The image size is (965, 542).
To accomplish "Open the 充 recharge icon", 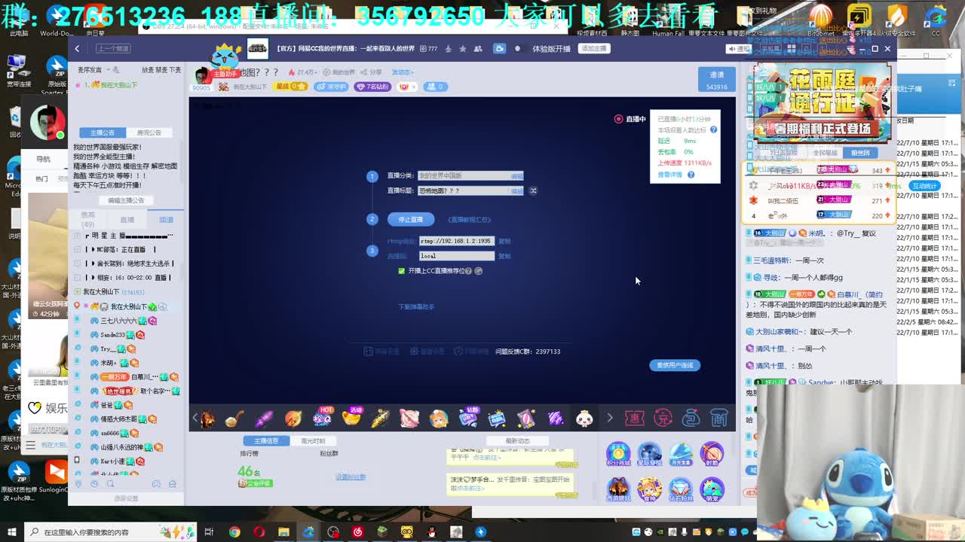I will pos(663,418).
